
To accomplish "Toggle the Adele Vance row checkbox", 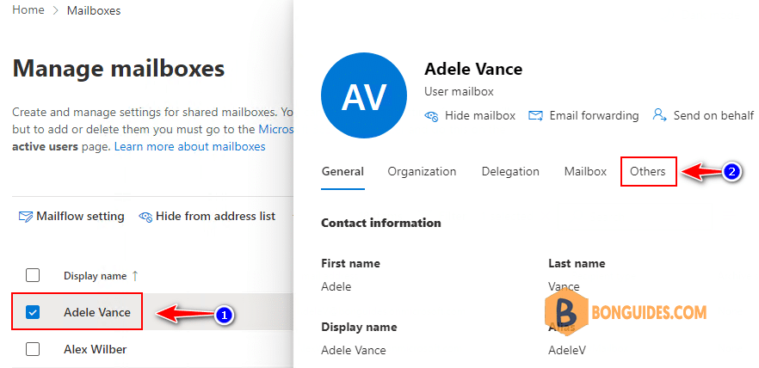I will [33, 313].
